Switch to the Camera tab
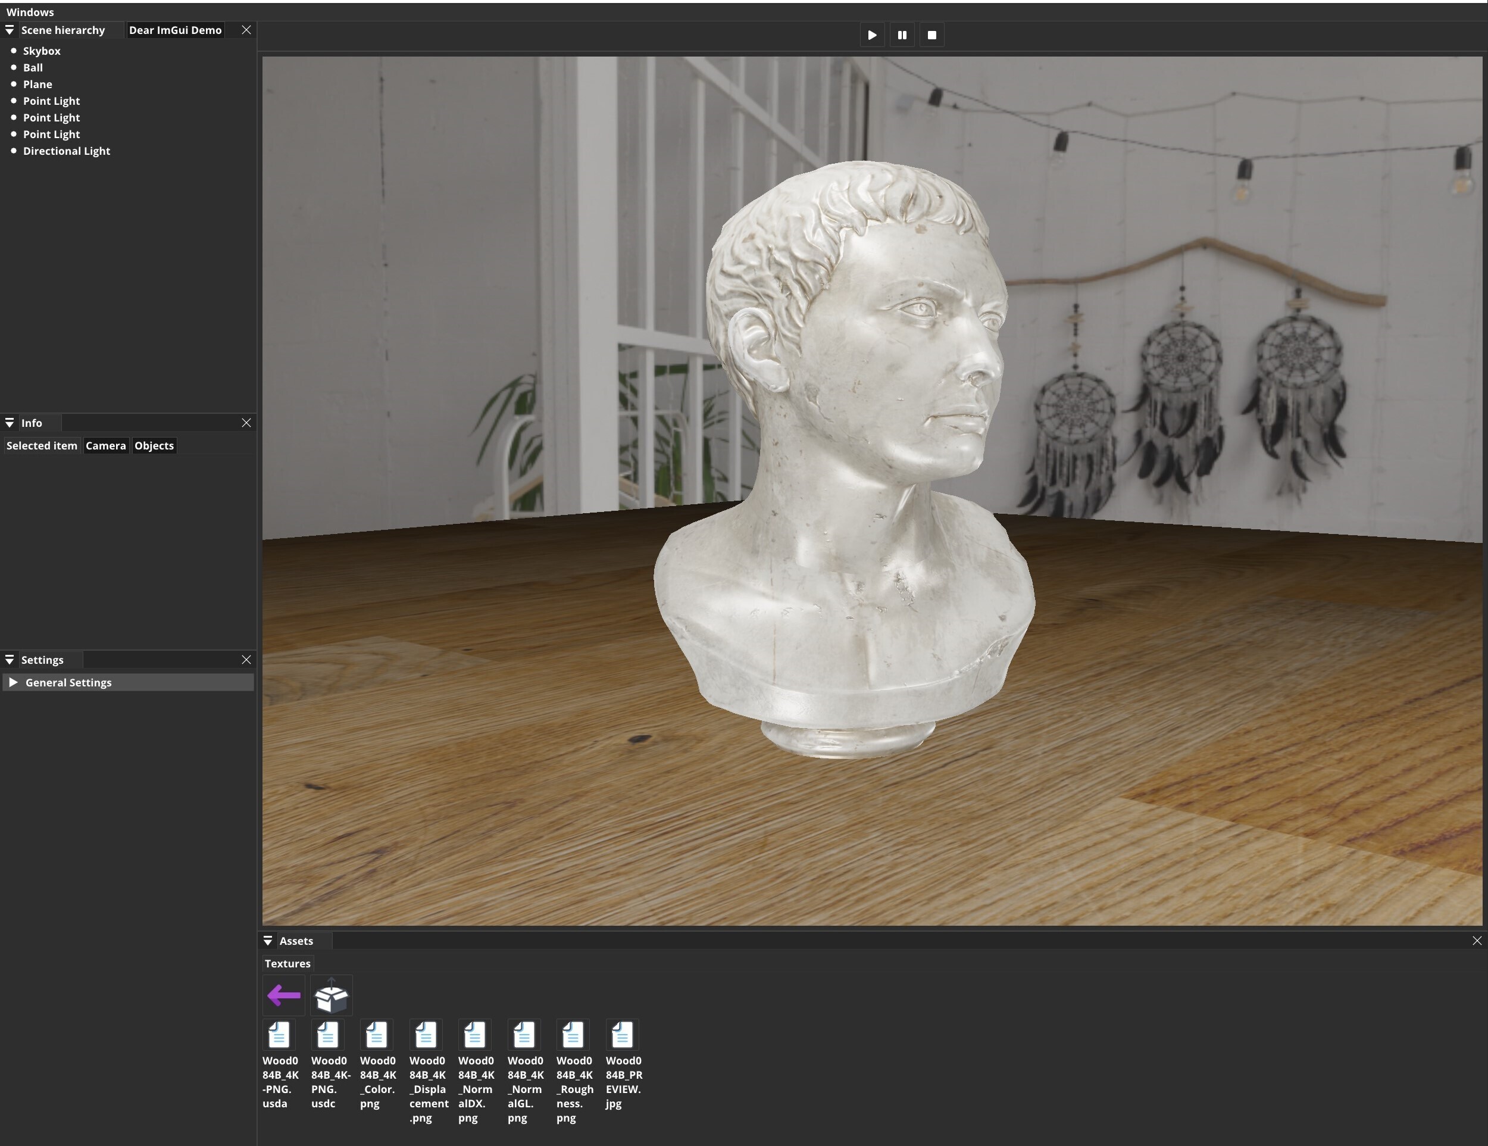 [x=105, y=445]
